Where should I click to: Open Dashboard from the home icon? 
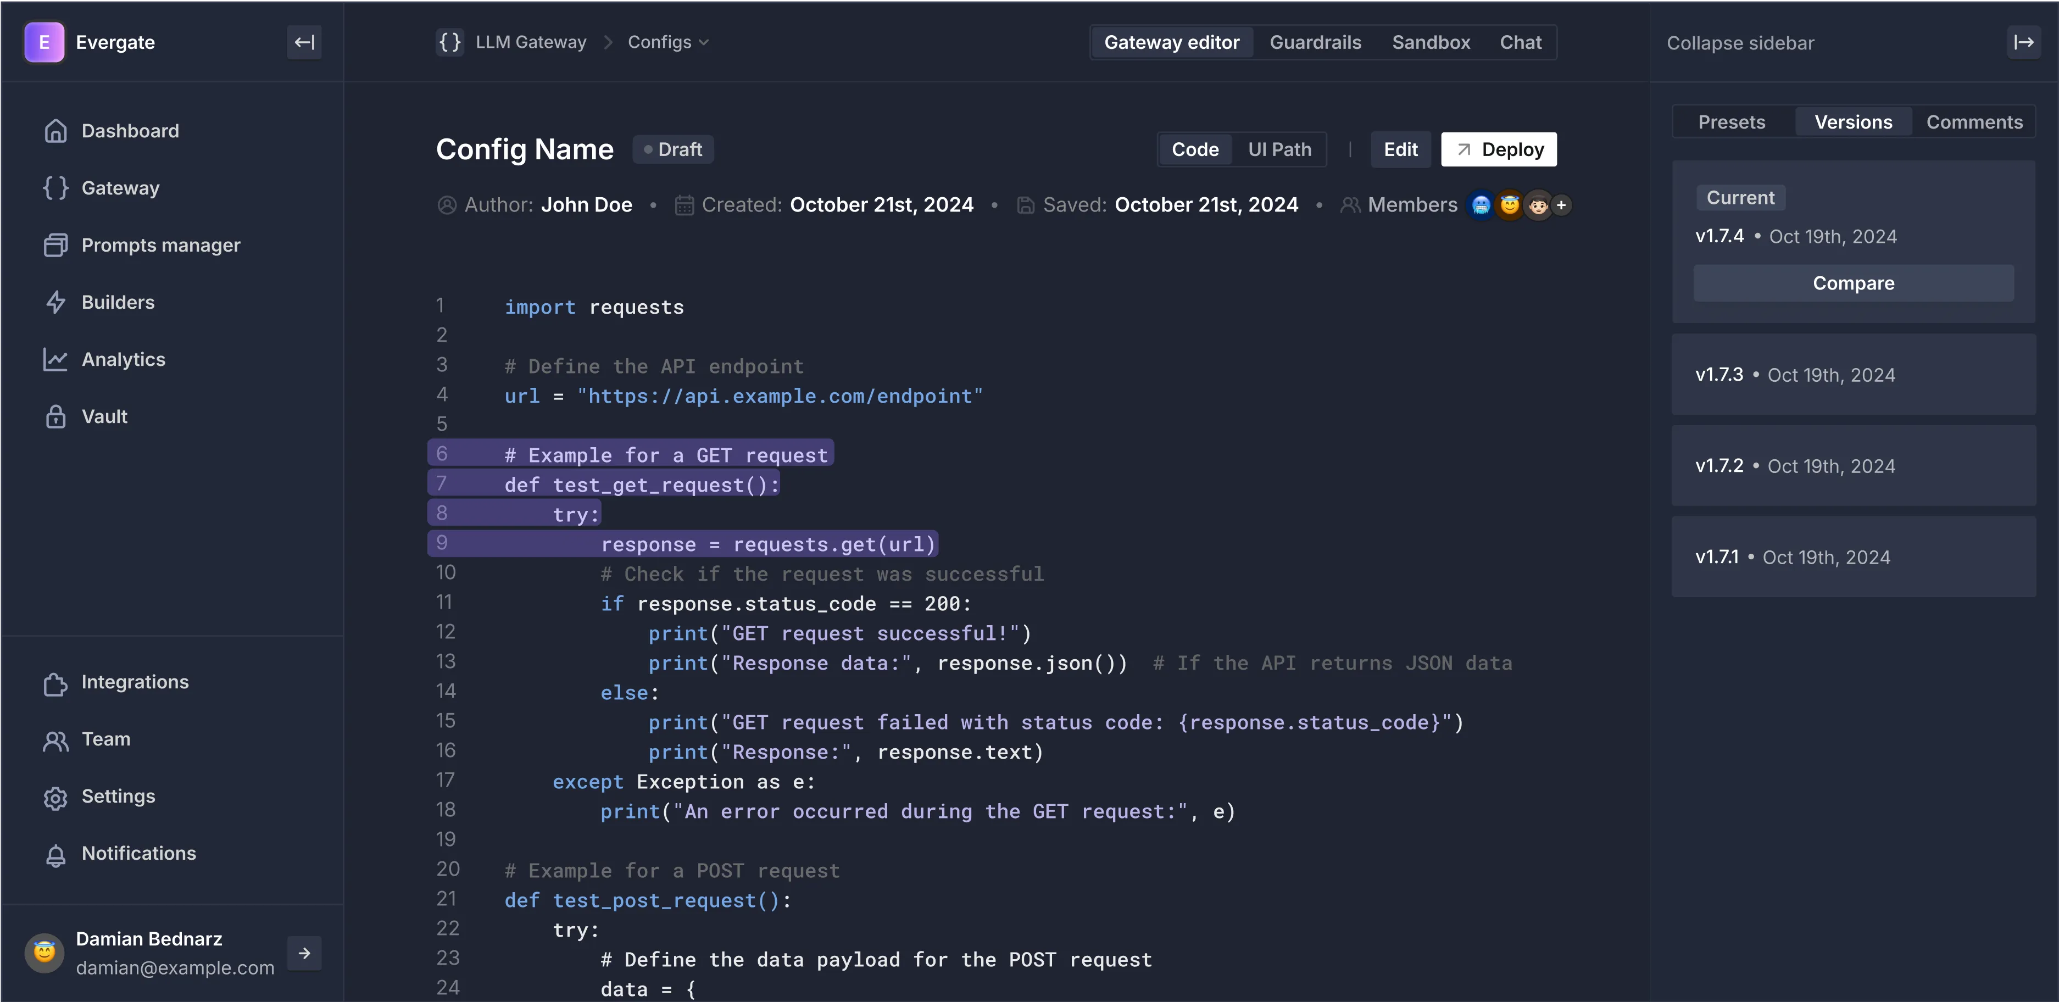point(55,131)
